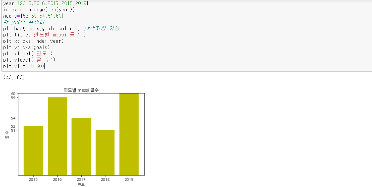Screen dimensions: 372x187
Task: Click the yellow bar above 2017
Action: (81, 147)
